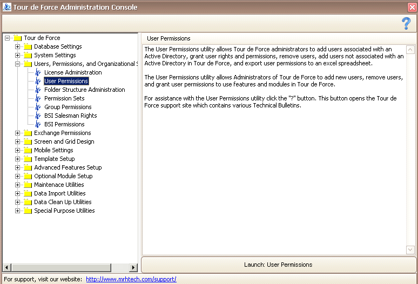
Task: Expand the Maintenace Utilities node
Action: click(x=18, y=185)
